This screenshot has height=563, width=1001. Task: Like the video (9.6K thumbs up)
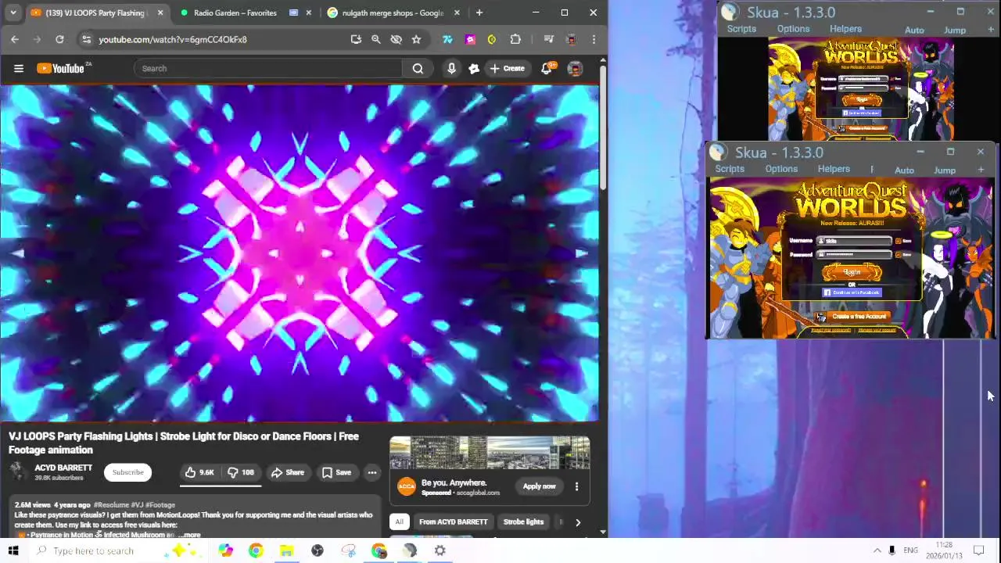200,472
